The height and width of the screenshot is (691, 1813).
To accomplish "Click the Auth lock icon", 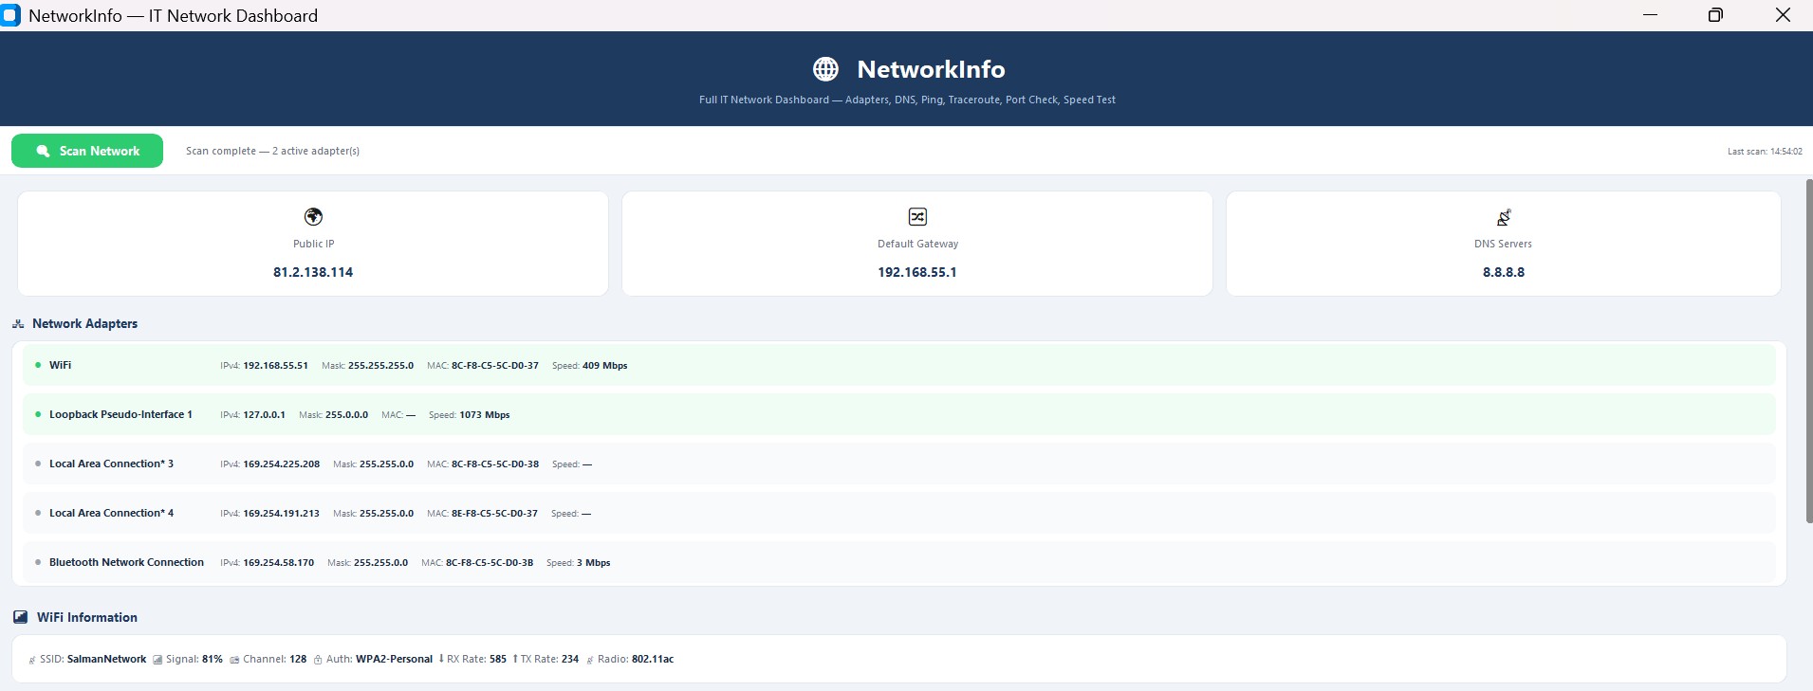I will click(x=318, y=660).
